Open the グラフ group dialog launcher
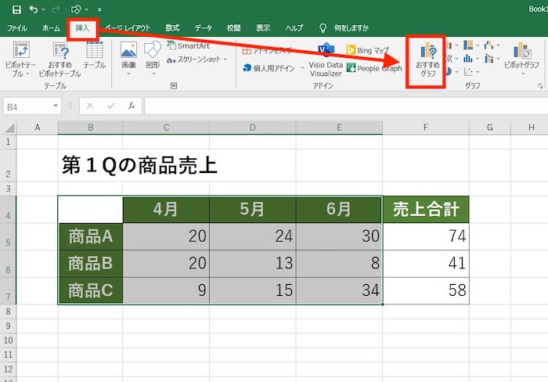Image resolution: width=548 pixels, height=382 pixels. click(x=540, y=86)
